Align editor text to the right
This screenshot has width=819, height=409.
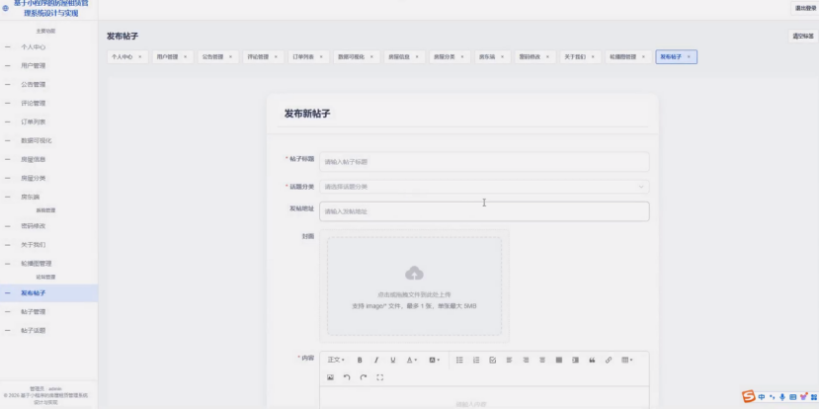point(526,360)
